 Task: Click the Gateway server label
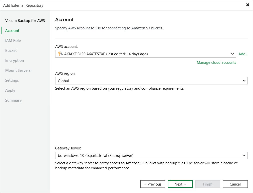68,148
